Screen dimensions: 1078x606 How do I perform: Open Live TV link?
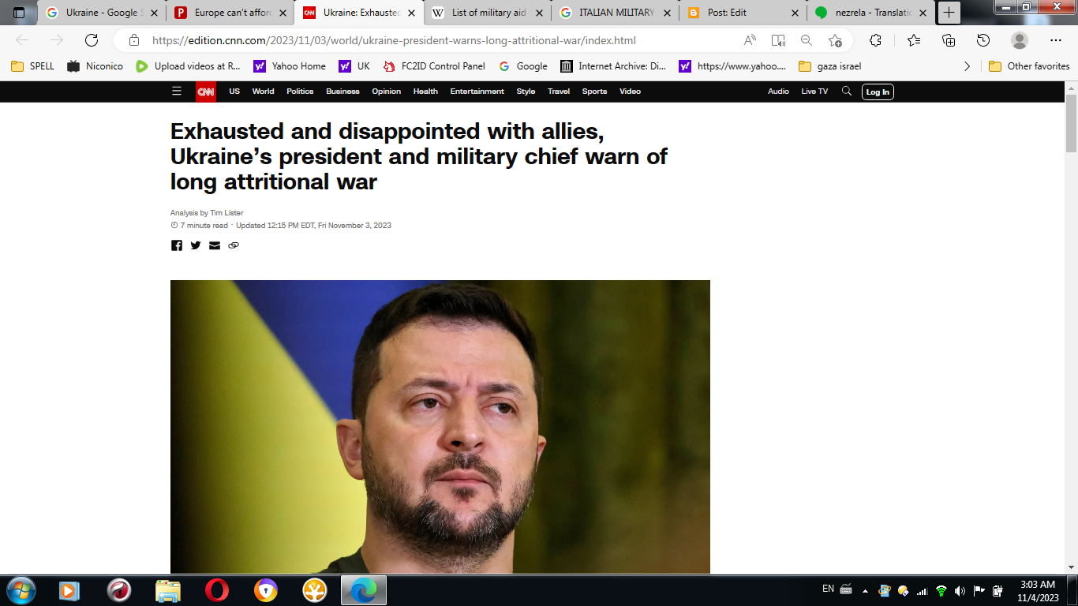(814, 92)
